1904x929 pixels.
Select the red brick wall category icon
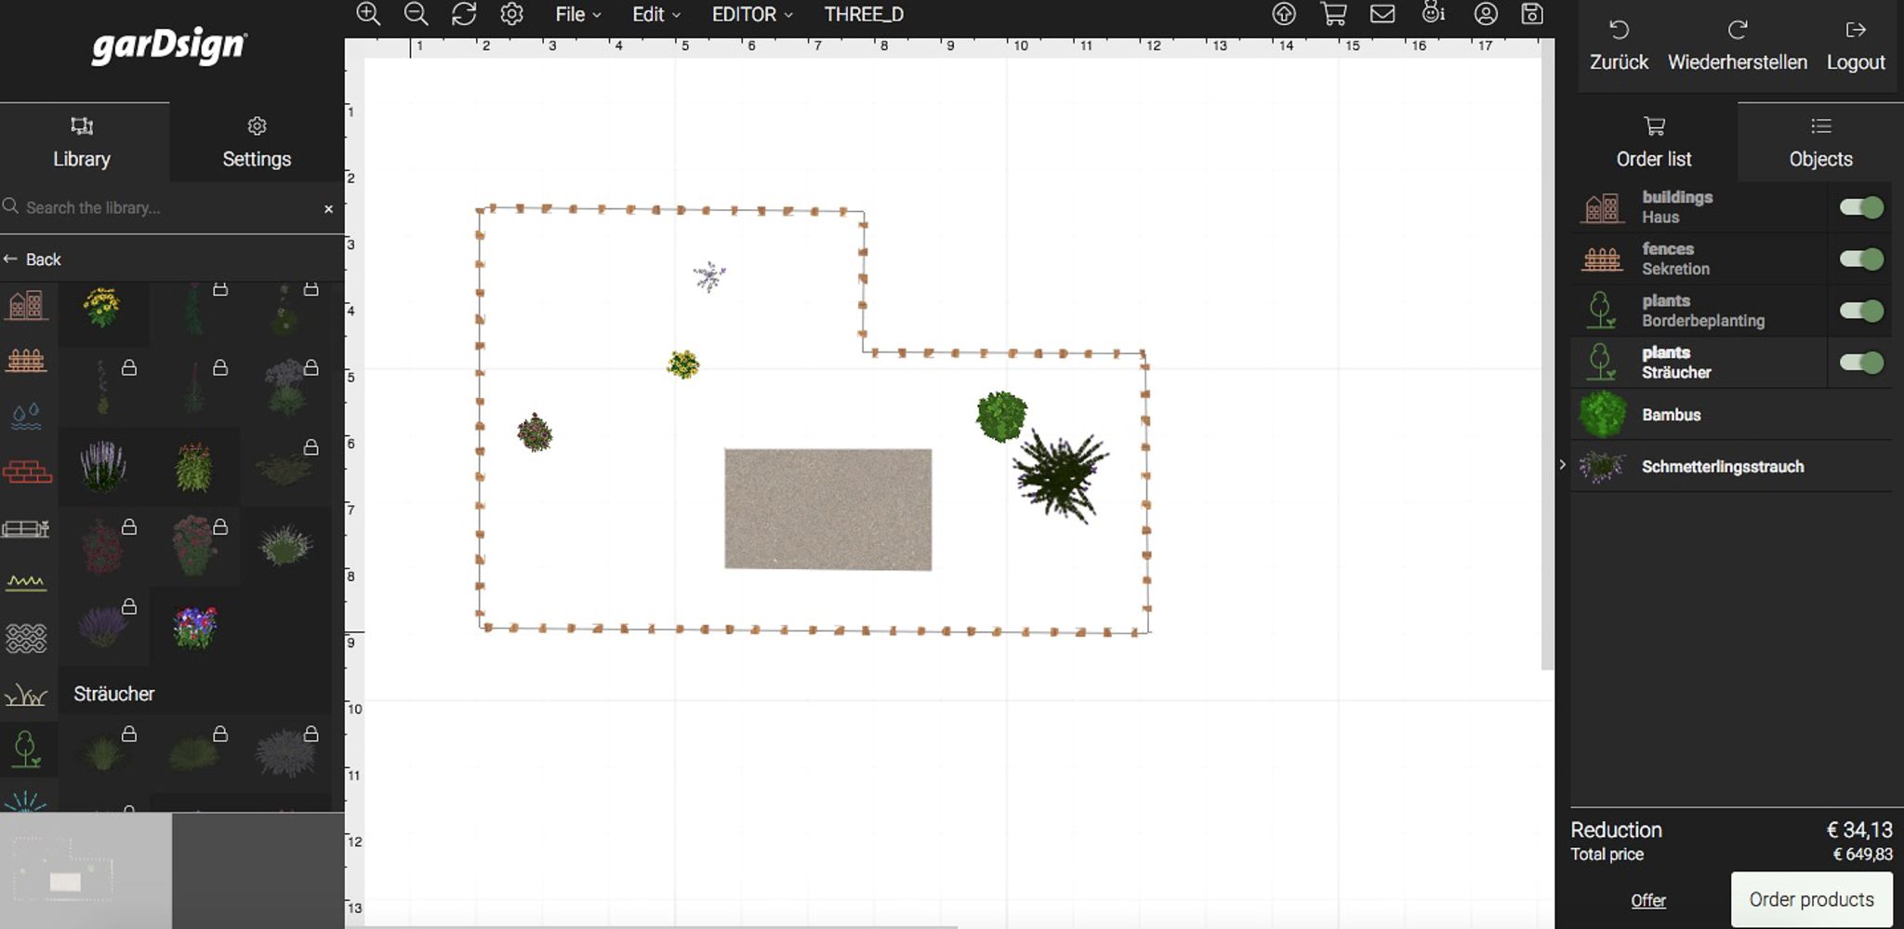click(26, 471)
